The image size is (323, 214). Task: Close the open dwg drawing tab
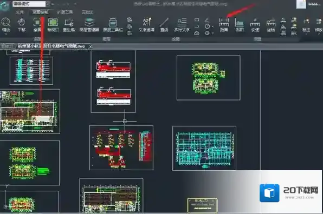(x=91, y=46)
